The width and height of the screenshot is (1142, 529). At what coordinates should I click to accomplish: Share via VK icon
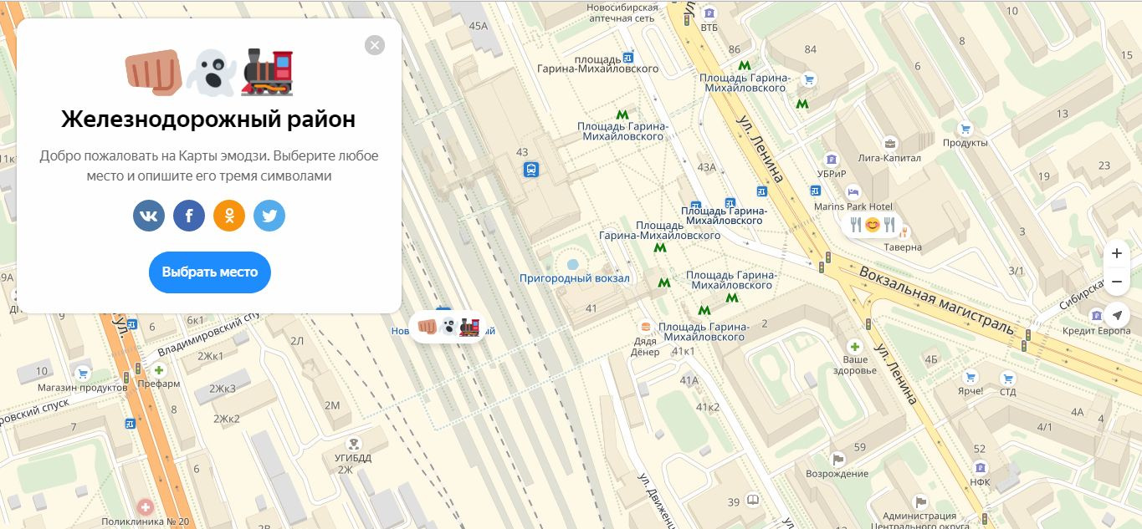coord(149,216)
